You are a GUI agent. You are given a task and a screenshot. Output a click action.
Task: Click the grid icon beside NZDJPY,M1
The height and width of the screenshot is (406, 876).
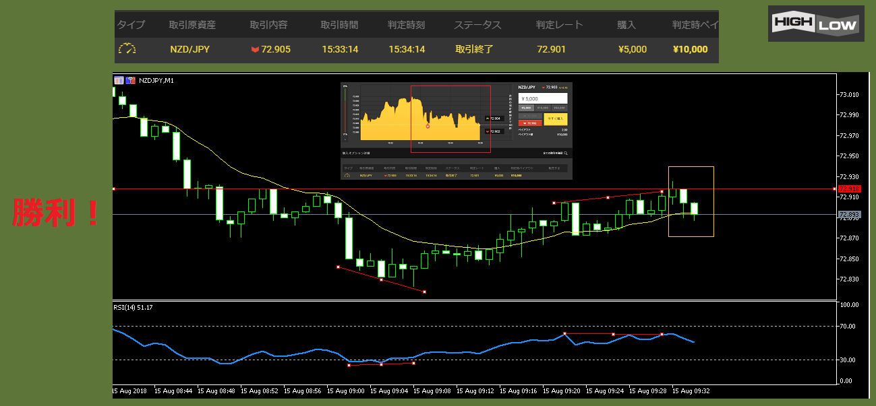pos(119,80)
